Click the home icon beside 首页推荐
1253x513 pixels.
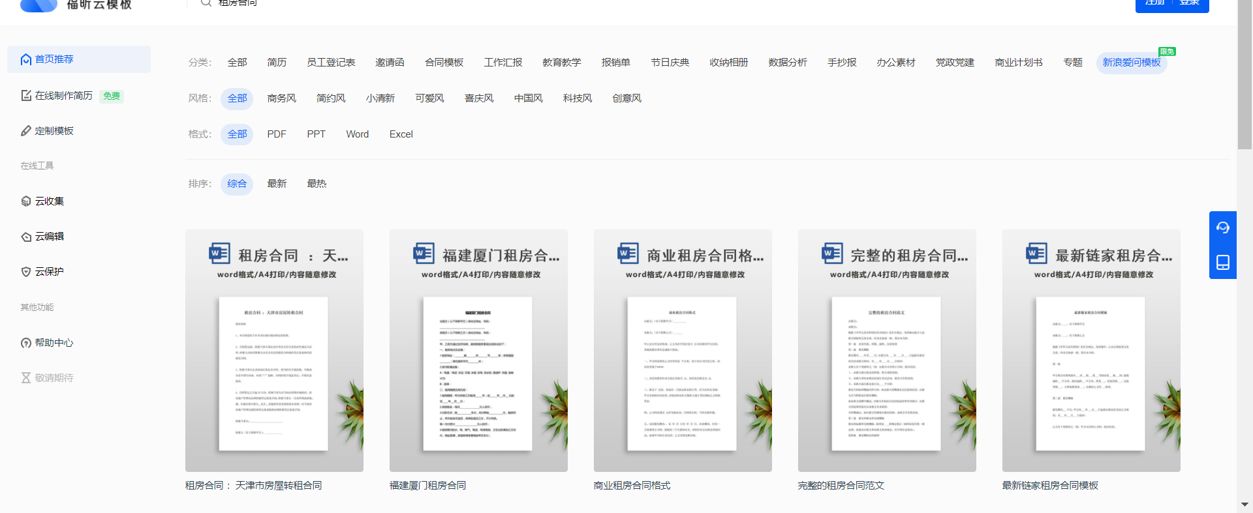[26, 59]
